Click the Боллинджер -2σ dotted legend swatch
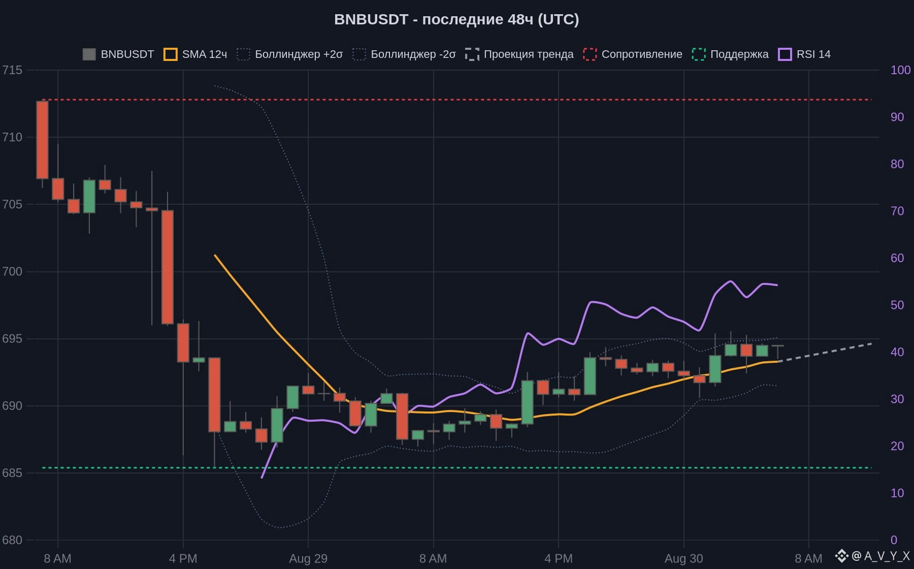 tap(359, 54)
